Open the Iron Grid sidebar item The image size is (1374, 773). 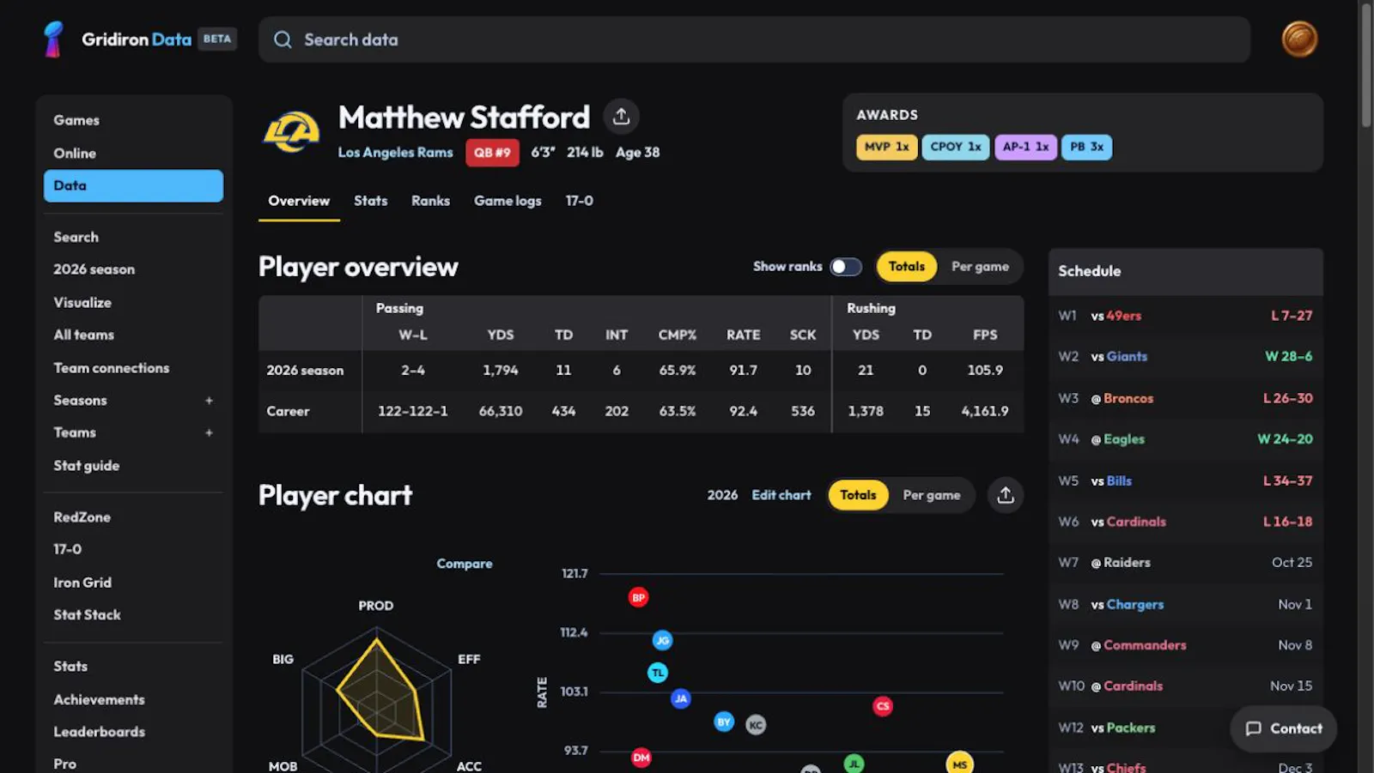pos(82,583)
